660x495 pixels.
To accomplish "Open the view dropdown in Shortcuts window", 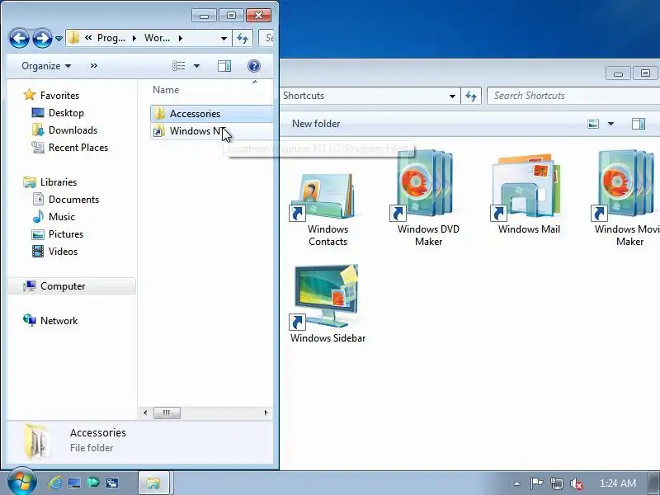I will [610, 124].
